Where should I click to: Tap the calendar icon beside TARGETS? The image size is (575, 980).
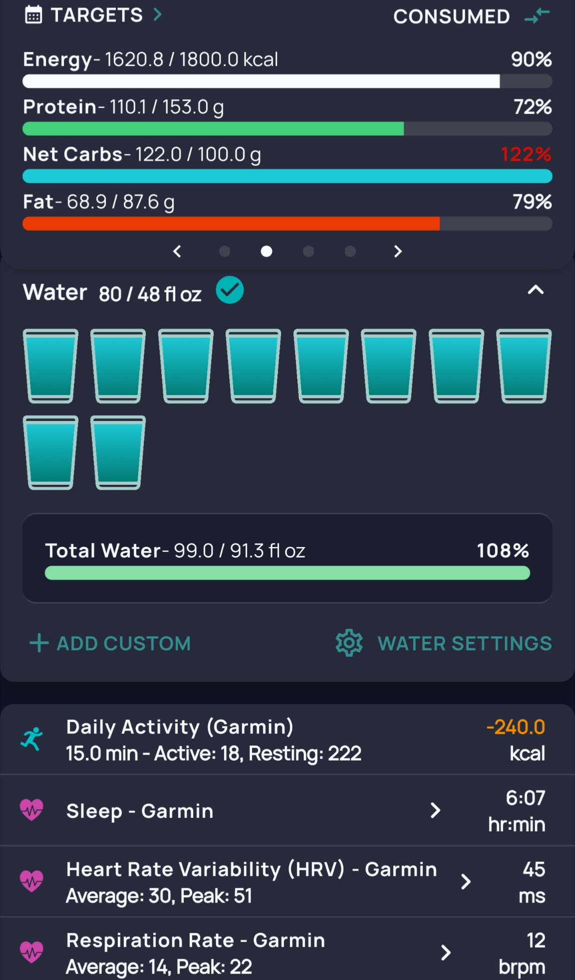click(x=33, y=15)
